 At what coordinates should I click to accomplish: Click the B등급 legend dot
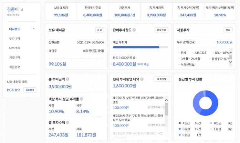(x=180, y=129)
